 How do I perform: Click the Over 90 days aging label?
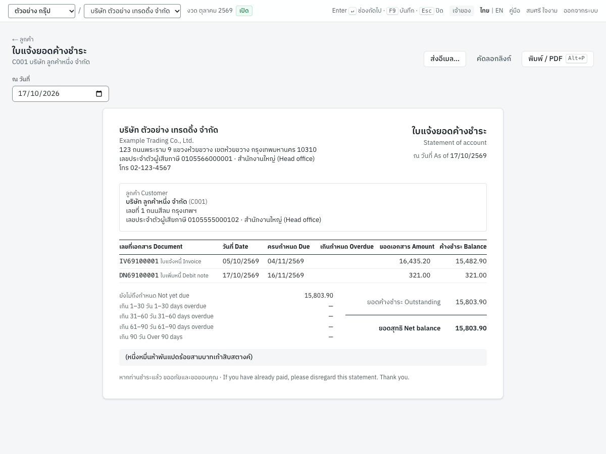click(x=151, y=337)
